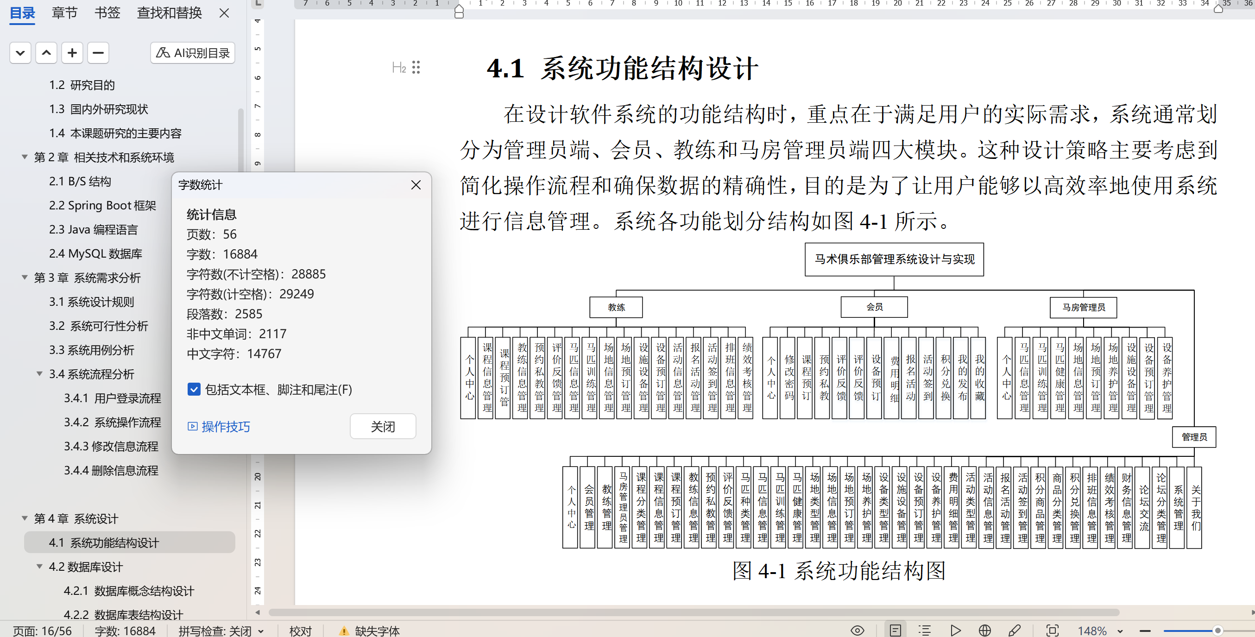Collapse the 3.4 系统流程分析 node
This screenshot has height=637, width=1255.
pos(39,374)
